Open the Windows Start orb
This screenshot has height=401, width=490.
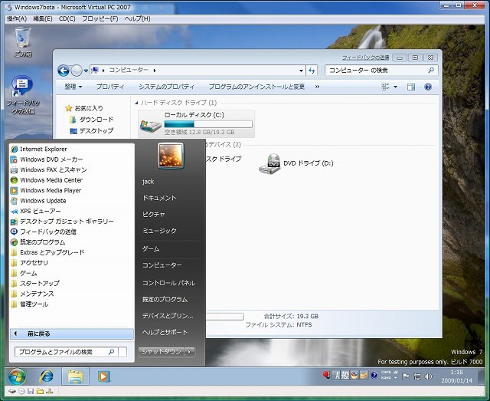17,376
